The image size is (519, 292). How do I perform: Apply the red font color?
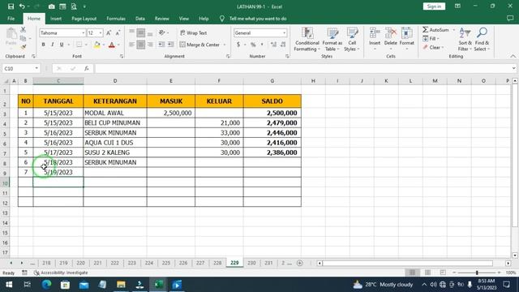[x=112, y=45]
